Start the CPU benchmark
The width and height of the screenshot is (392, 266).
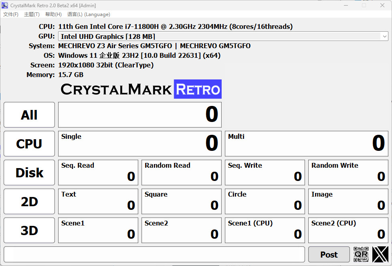click(29, 144)
